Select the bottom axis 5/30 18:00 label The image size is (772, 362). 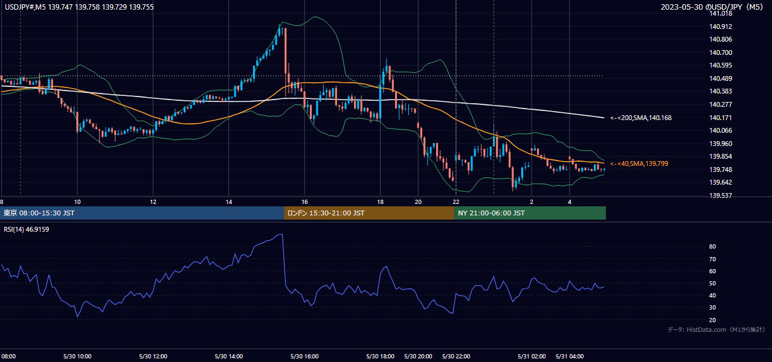381,357
